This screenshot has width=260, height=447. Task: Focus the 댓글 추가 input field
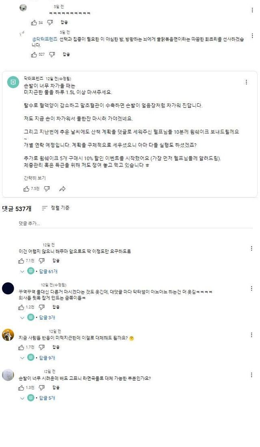point(136,224)
